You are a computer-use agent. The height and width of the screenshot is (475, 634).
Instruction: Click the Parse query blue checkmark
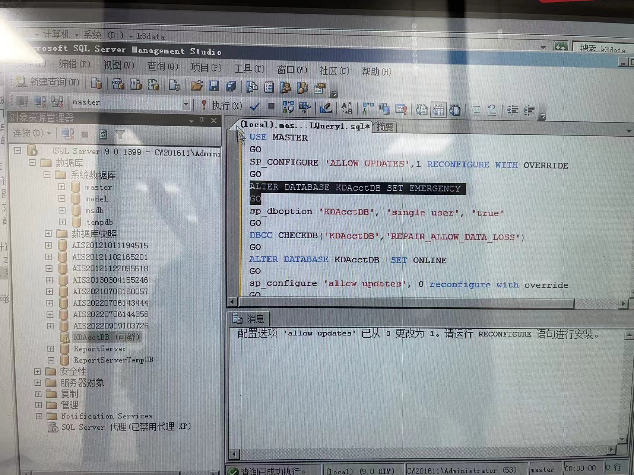click(x=255, y=107)
